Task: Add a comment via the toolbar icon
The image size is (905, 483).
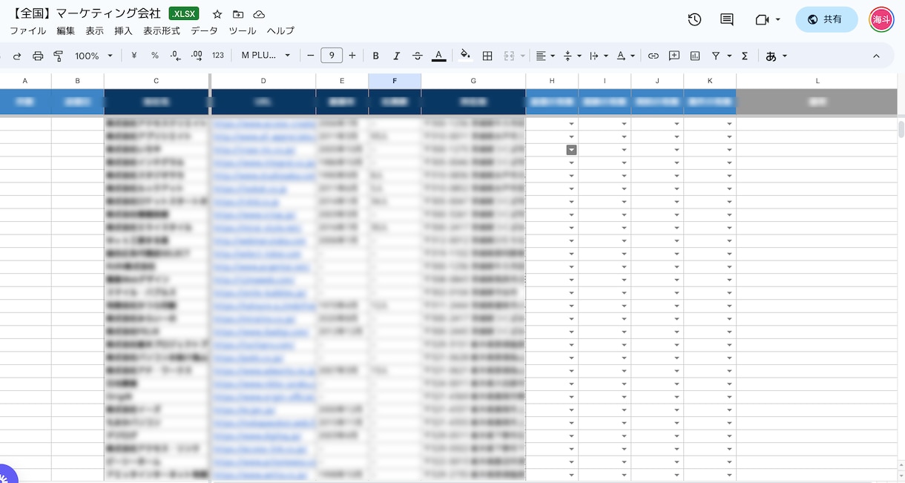Action: 674,56
